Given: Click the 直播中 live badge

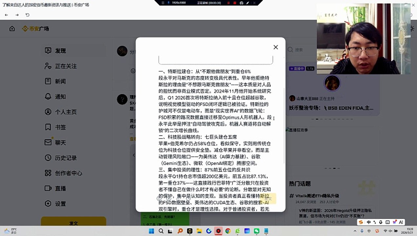Looking at the screenshot, I should 297,69.
